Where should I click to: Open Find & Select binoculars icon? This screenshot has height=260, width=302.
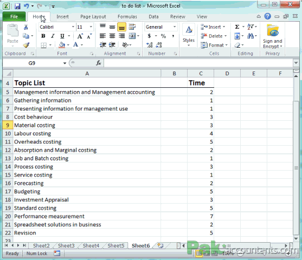(250, 36)
